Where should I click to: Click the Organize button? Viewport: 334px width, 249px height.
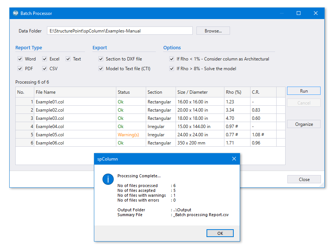(x=304, y=124)
